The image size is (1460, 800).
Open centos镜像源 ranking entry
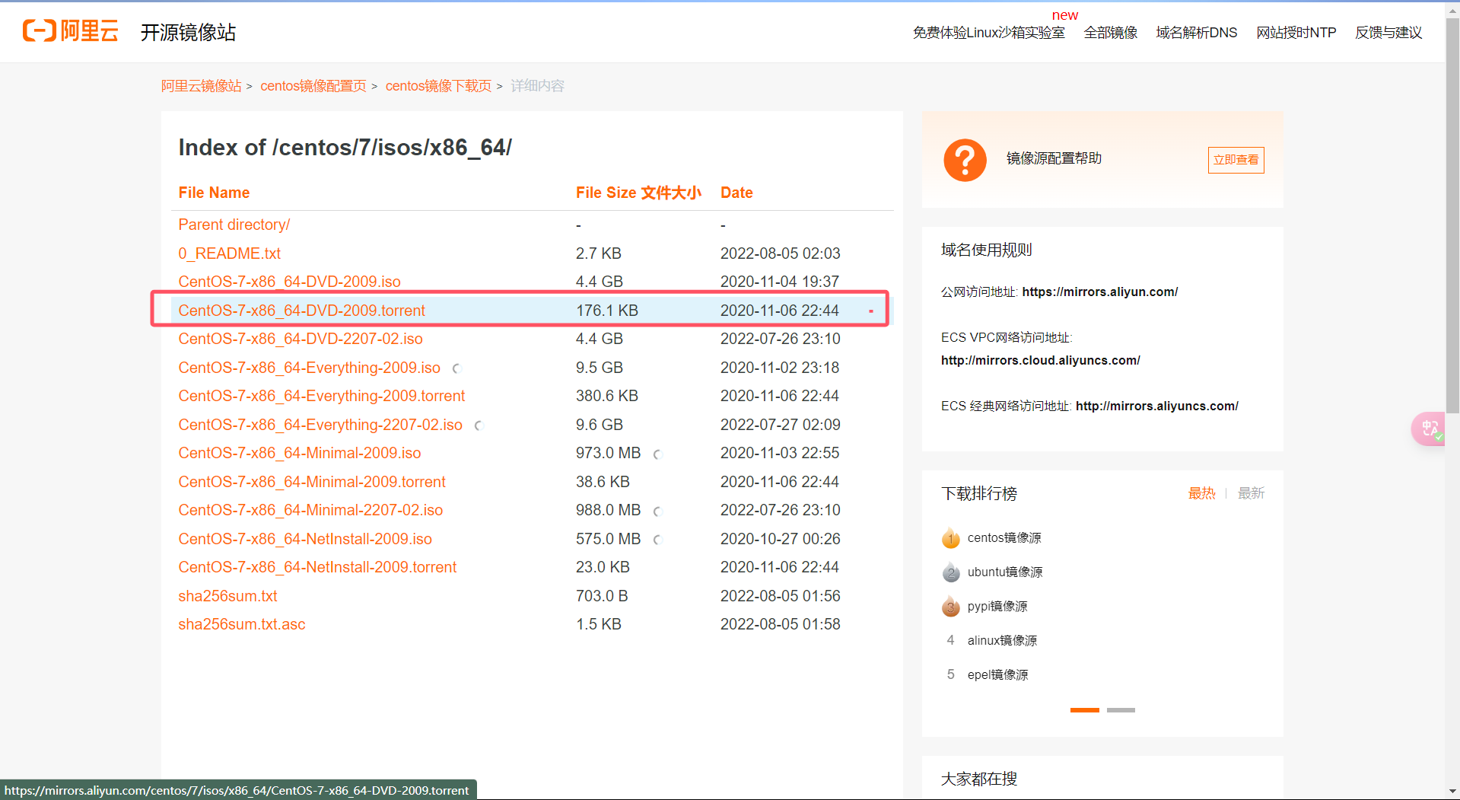[x=1004, y=538]
